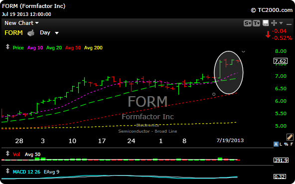Click the move crosshair arrows icon

point(274,23)
